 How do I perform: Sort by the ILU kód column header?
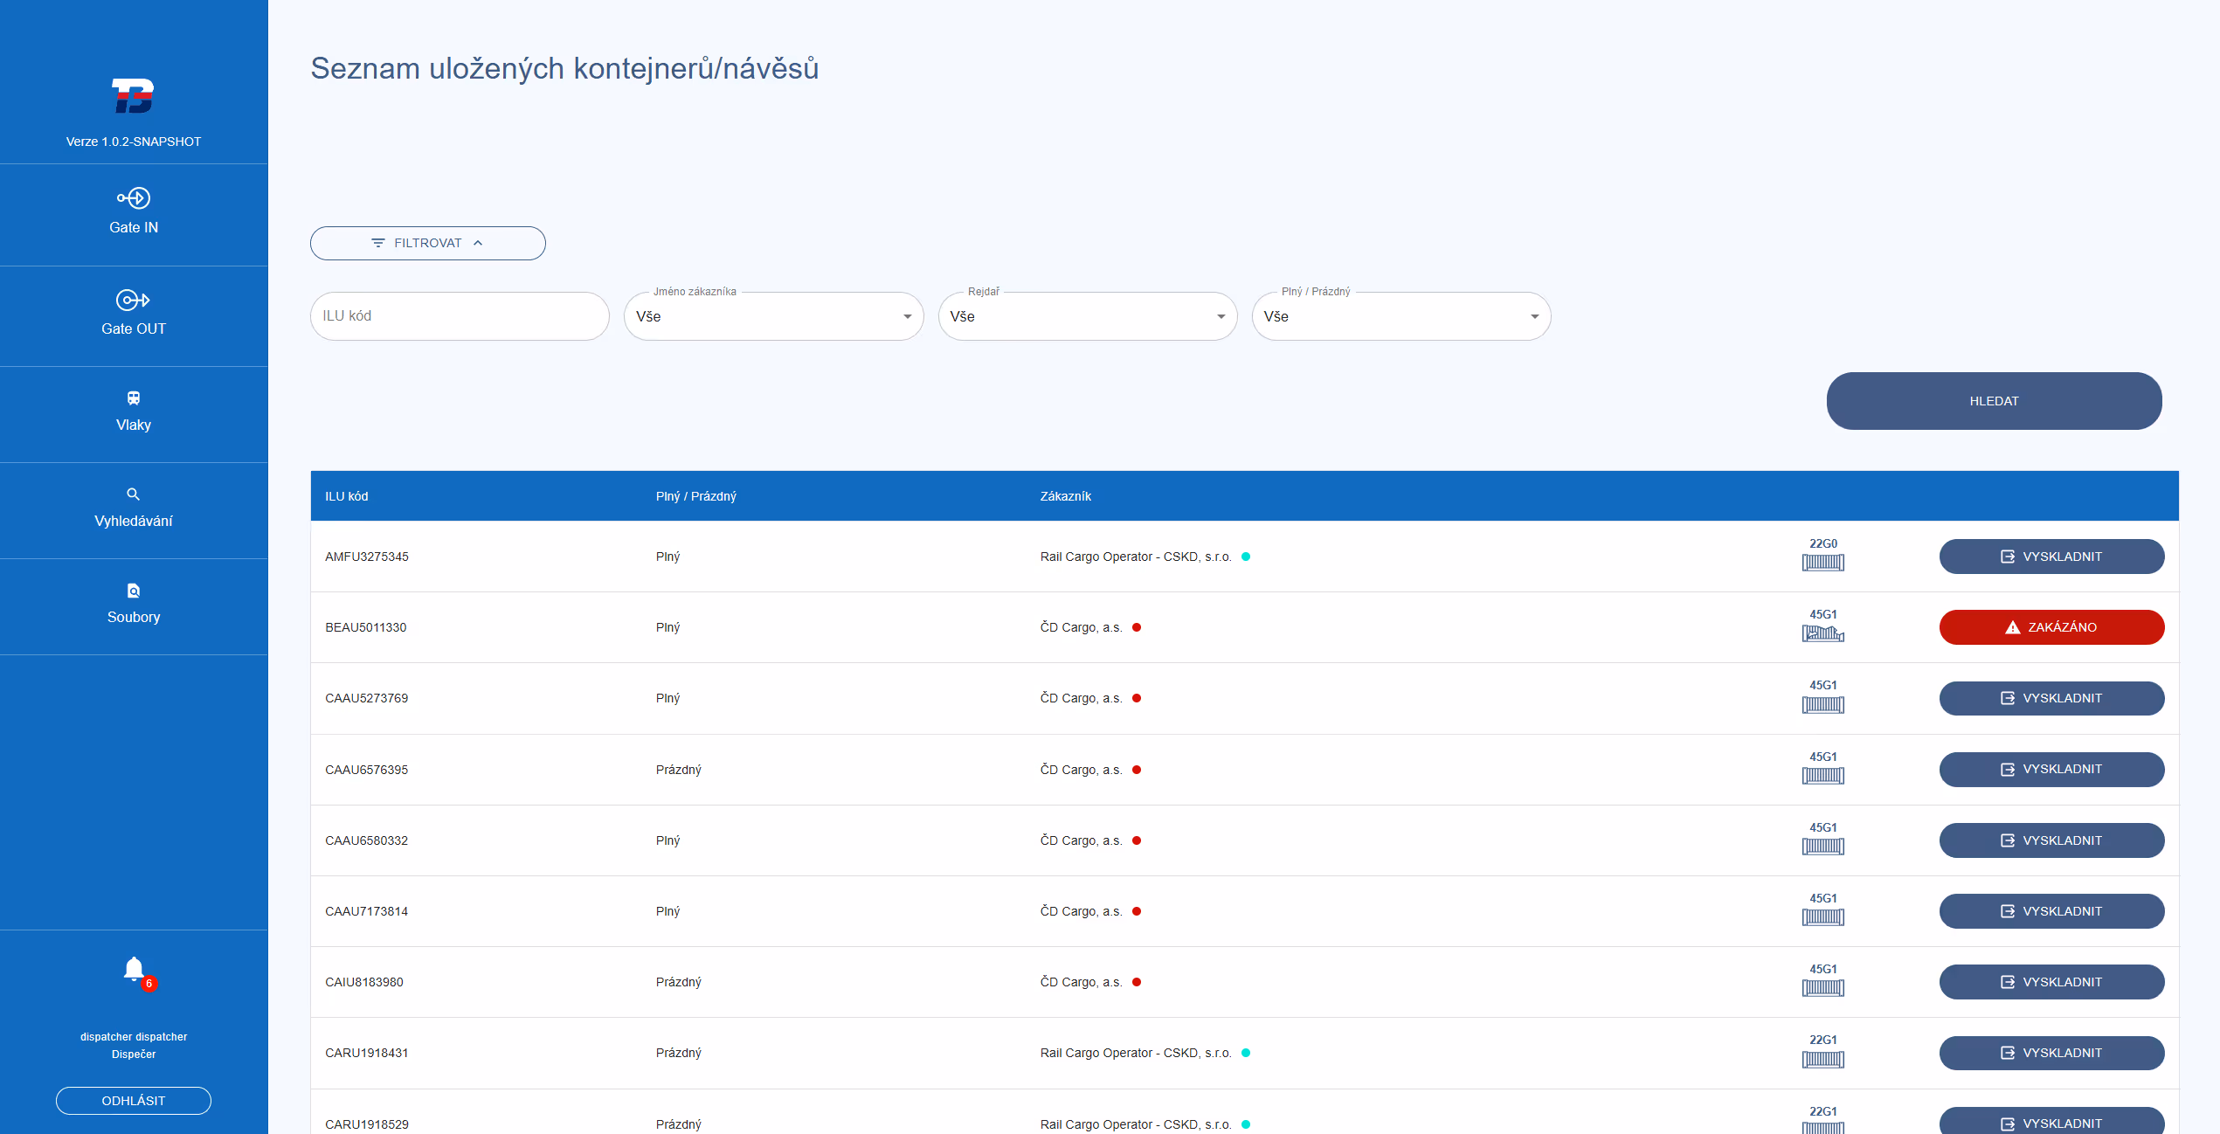(x=346, y=495)
